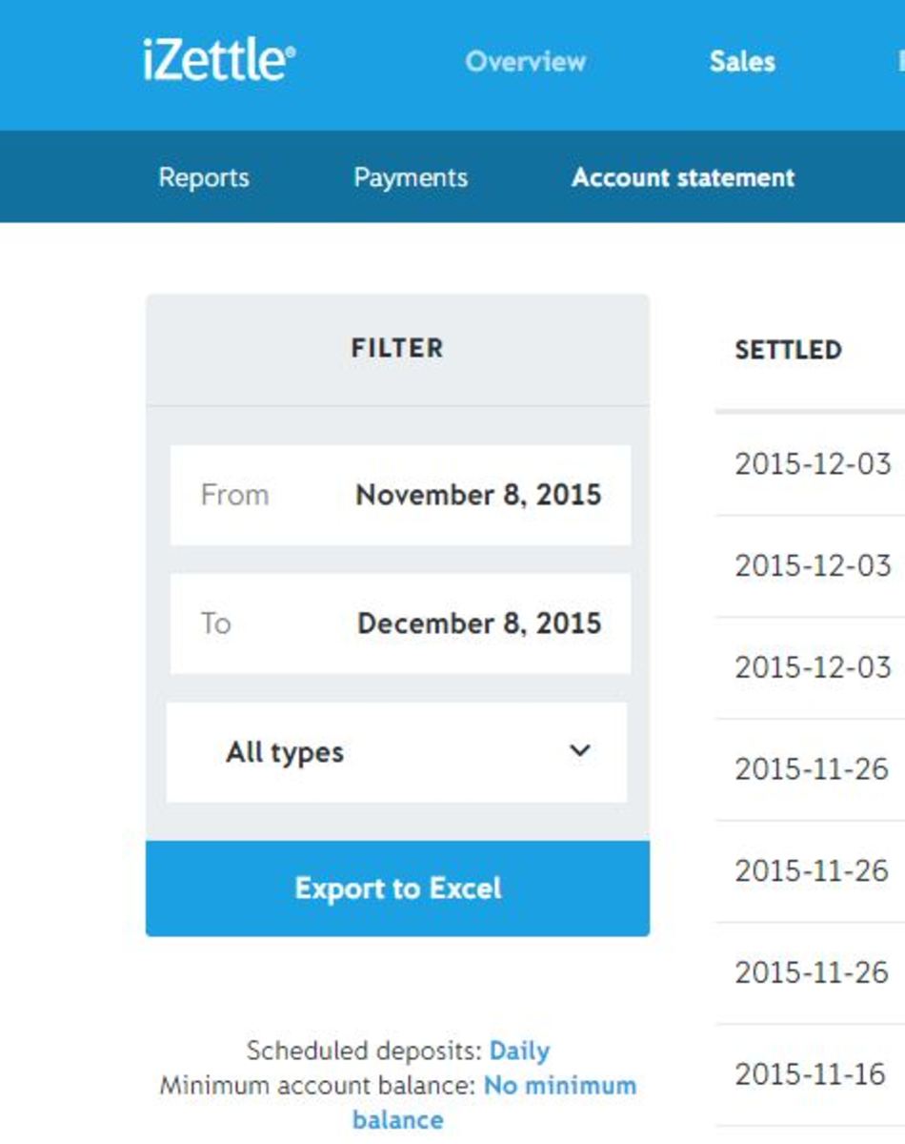Expand the transaction types chevron
The image size is (905, 1144).
point(579,752)
